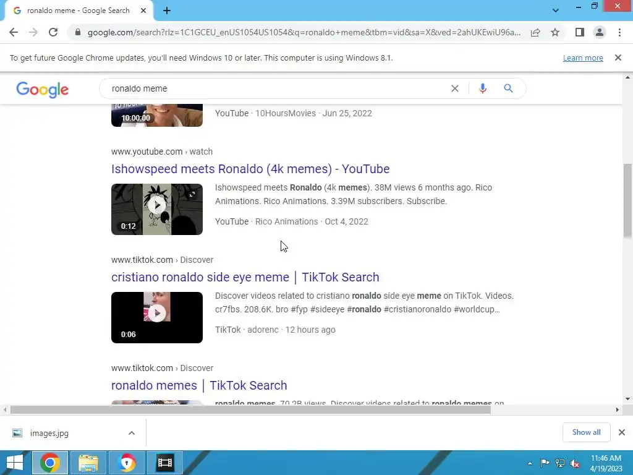Open the downloaded images.jpg file

(49, 433)
